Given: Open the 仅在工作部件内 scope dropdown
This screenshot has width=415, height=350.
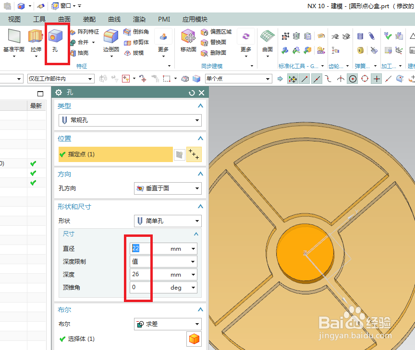Looking at the screenshot, I should [x=61, y=79].
